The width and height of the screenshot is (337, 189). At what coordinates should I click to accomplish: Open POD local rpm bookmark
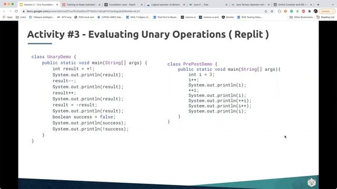(84, 17)
